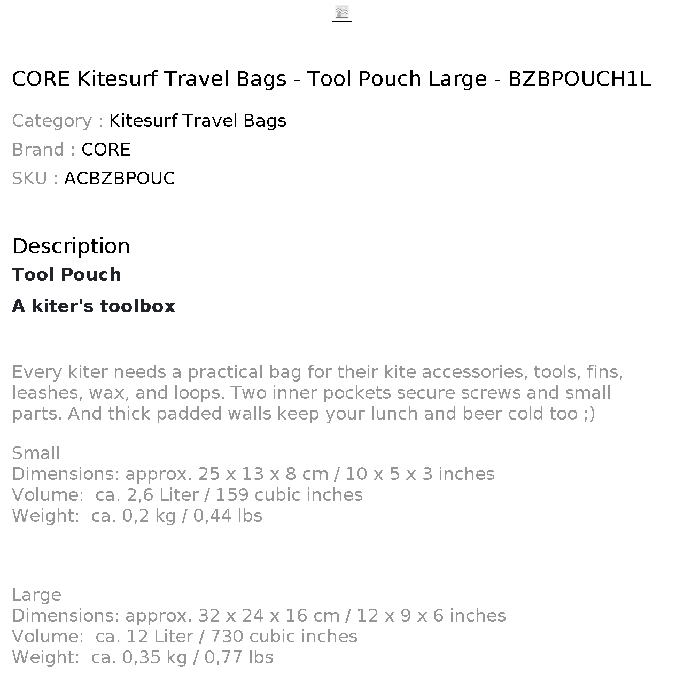Select the 2,6 Liter volume line
This screenshot has height=690, width=684.
(187, 495)
